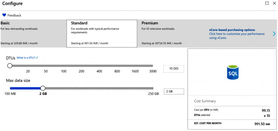Click the max data size field showing 2 GB
Viewport: 278px width, 131px height.
click(x=174, y=92)
